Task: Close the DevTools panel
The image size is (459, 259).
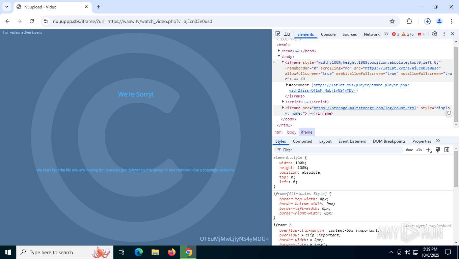Action: [x=453, y=34]
